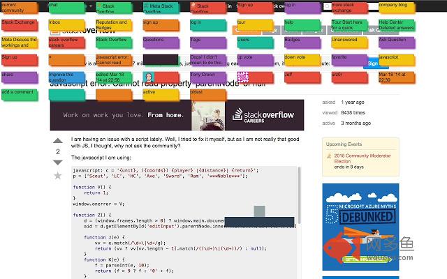Screen dimensions: 447x279
Task: Click the red 'stack overflow careers' tile
Action: [67, 43]
